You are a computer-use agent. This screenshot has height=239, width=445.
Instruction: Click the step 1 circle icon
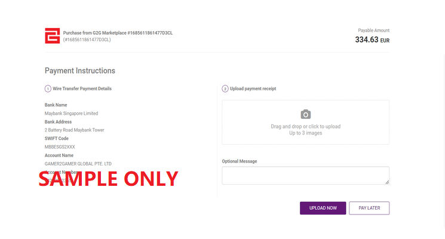pyautogui.click(x=48, y=89)
